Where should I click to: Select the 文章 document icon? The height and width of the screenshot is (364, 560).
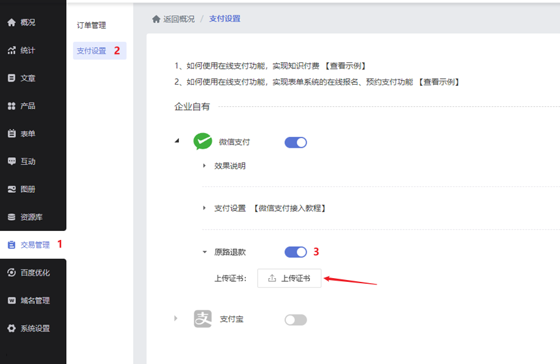pos(11,78)
